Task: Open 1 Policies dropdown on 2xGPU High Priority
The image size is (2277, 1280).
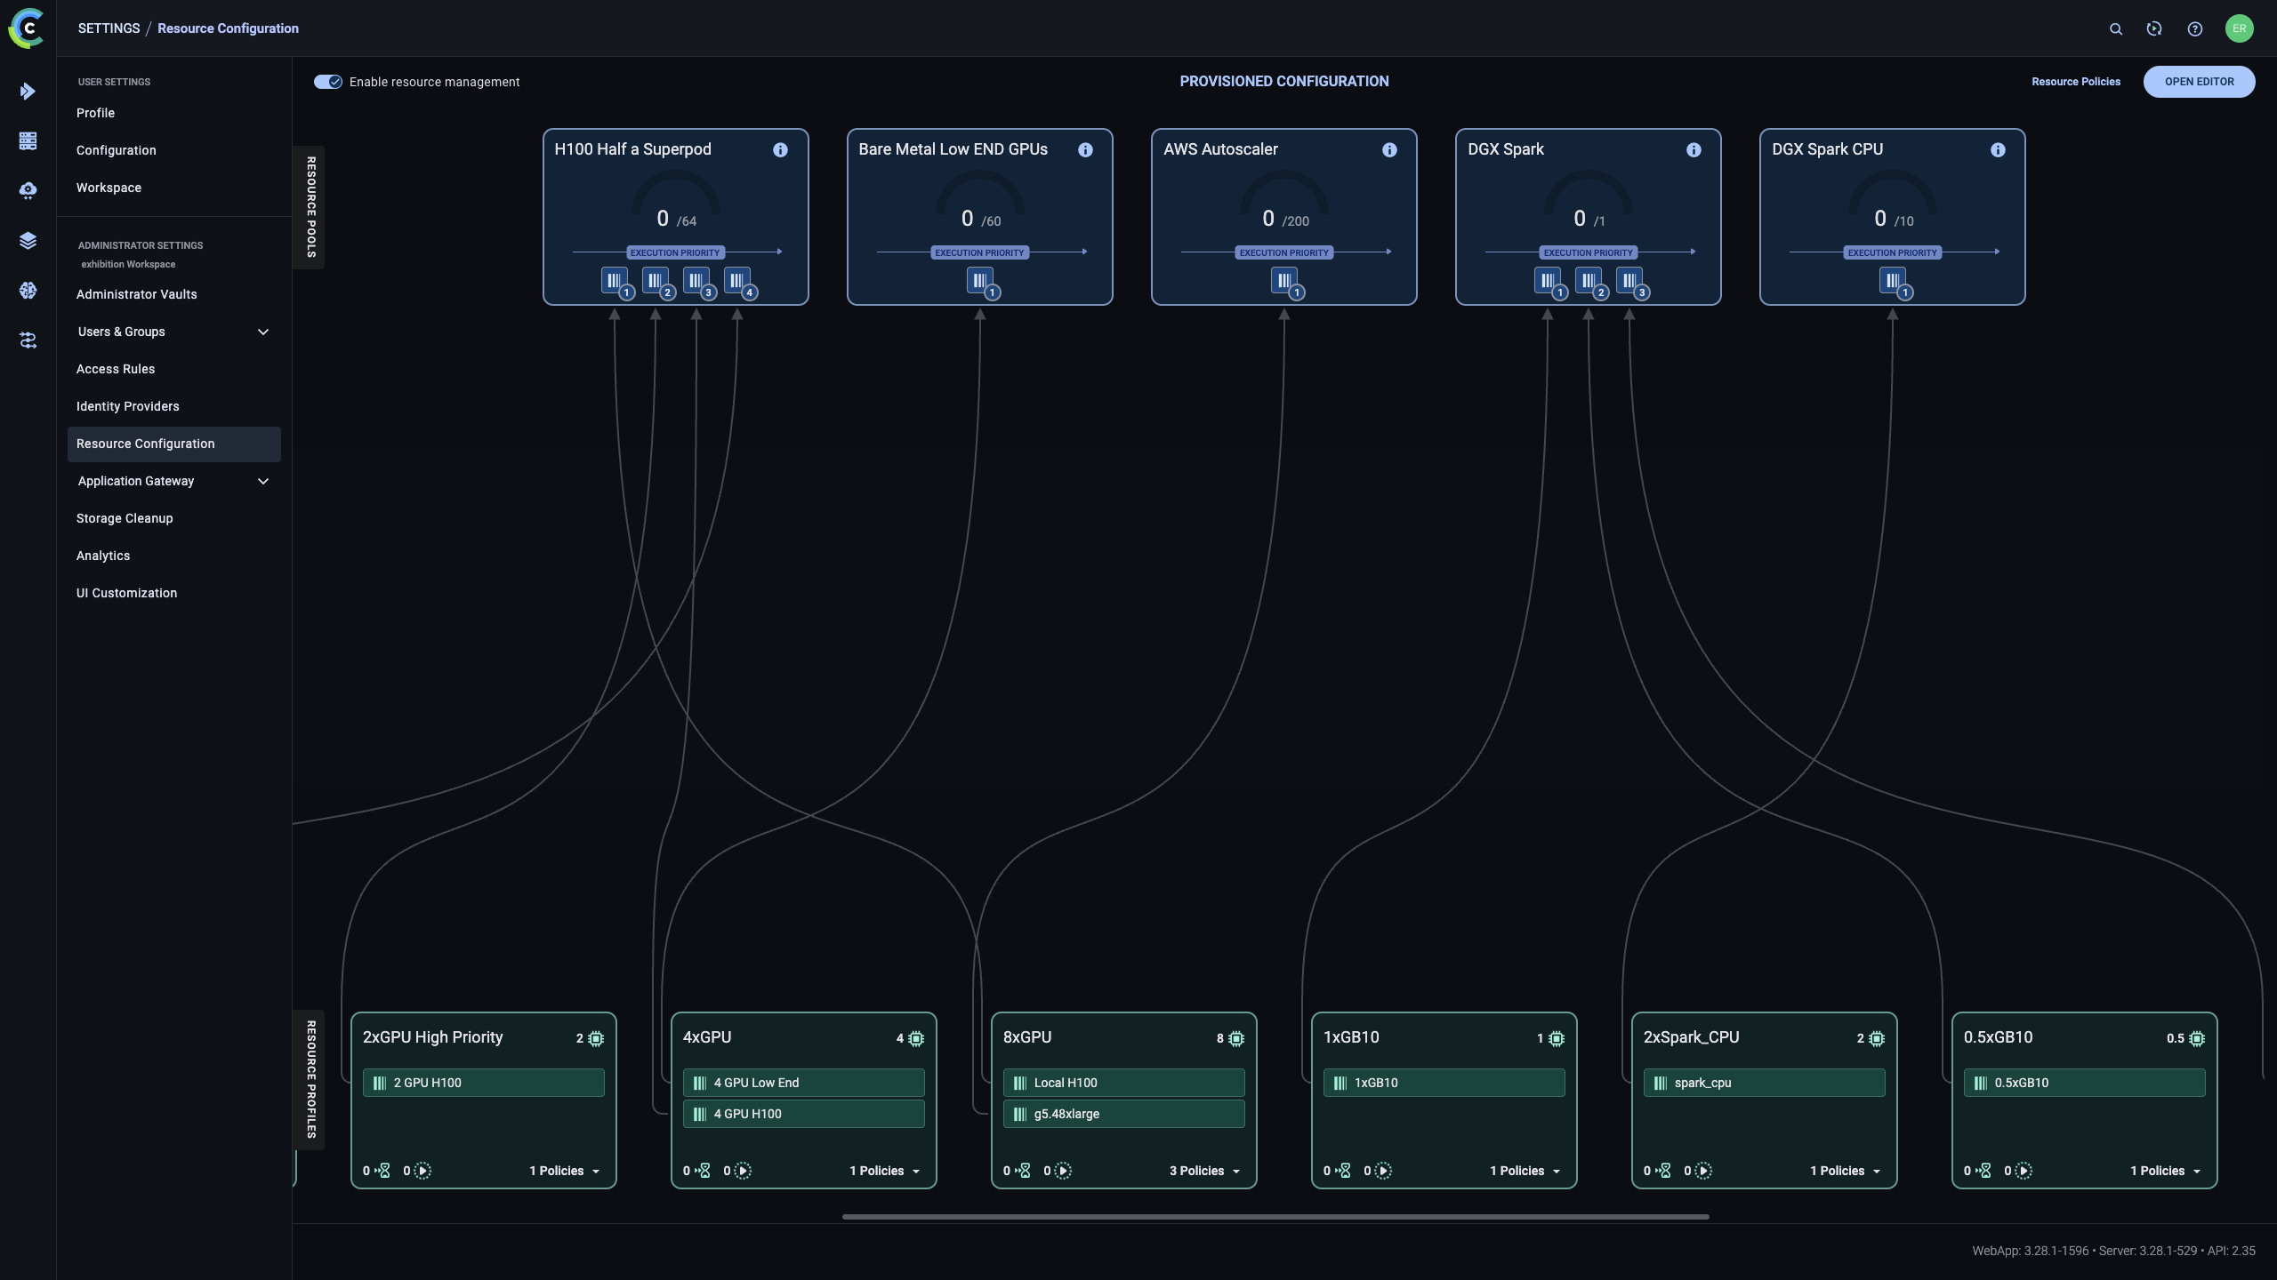Action: pos(564,1171)
